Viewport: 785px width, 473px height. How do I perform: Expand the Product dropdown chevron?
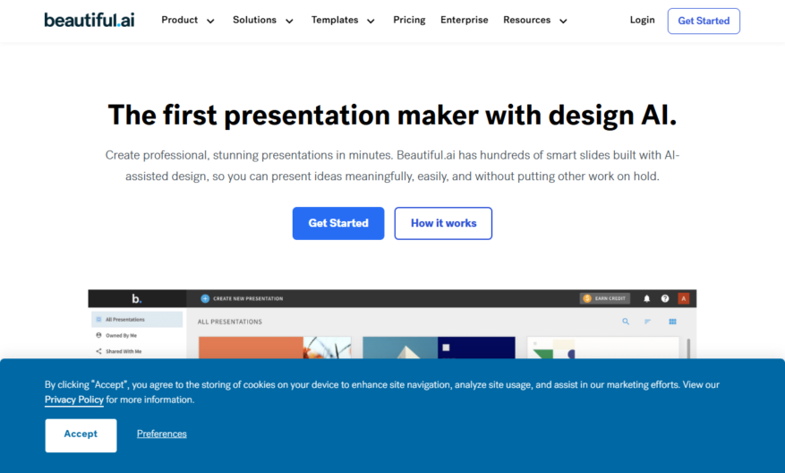(x=210, y=21)
